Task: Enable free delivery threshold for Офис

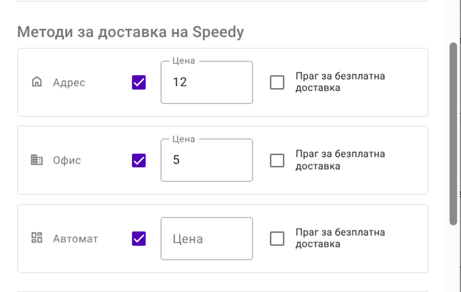Action: (x=277, y=160)
